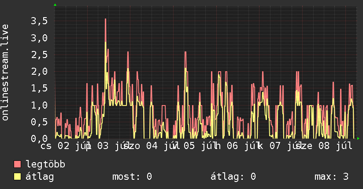This screenshot has height=189, width=363.
Task: Click the pink legtöbb legend swatch
Action: point(17,164)
